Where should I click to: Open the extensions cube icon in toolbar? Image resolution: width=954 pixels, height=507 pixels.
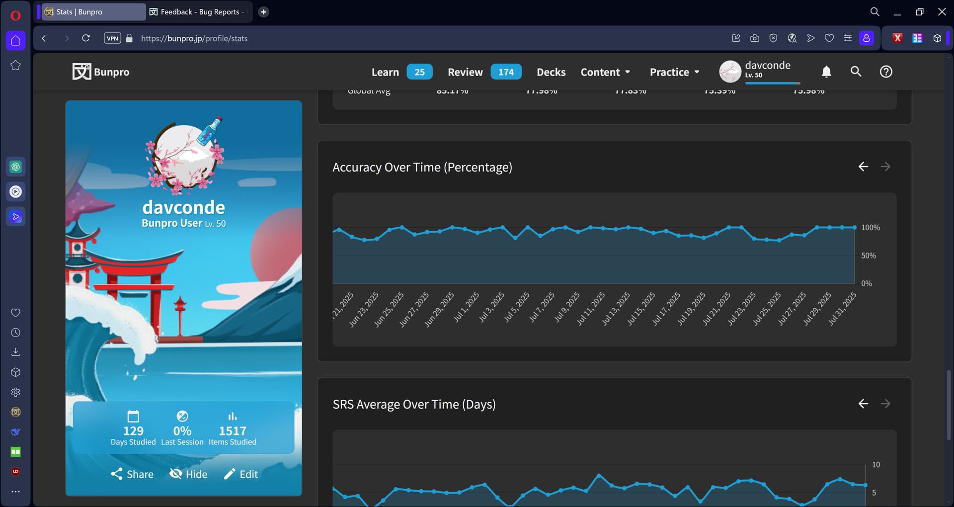[x=937, y=38]
